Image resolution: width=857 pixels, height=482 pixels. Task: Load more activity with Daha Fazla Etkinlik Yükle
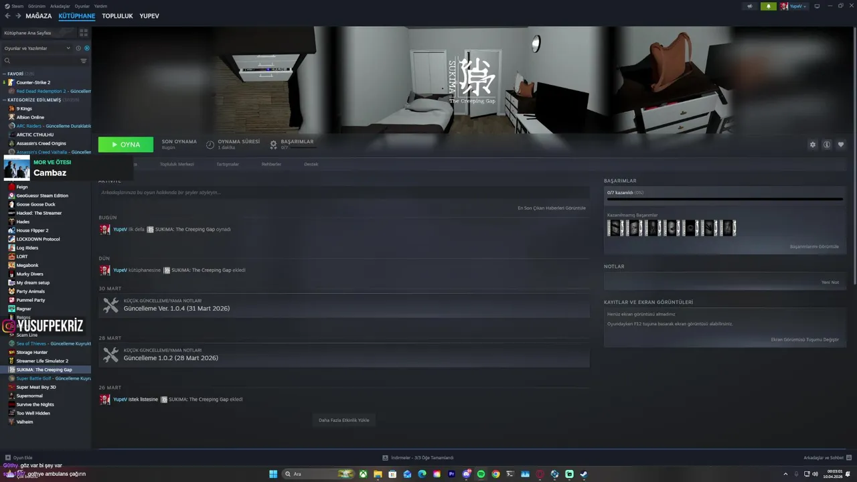tap(343, 420)
